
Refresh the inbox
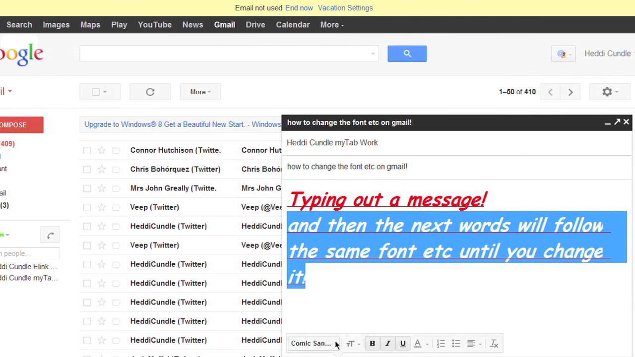point(150,92)
